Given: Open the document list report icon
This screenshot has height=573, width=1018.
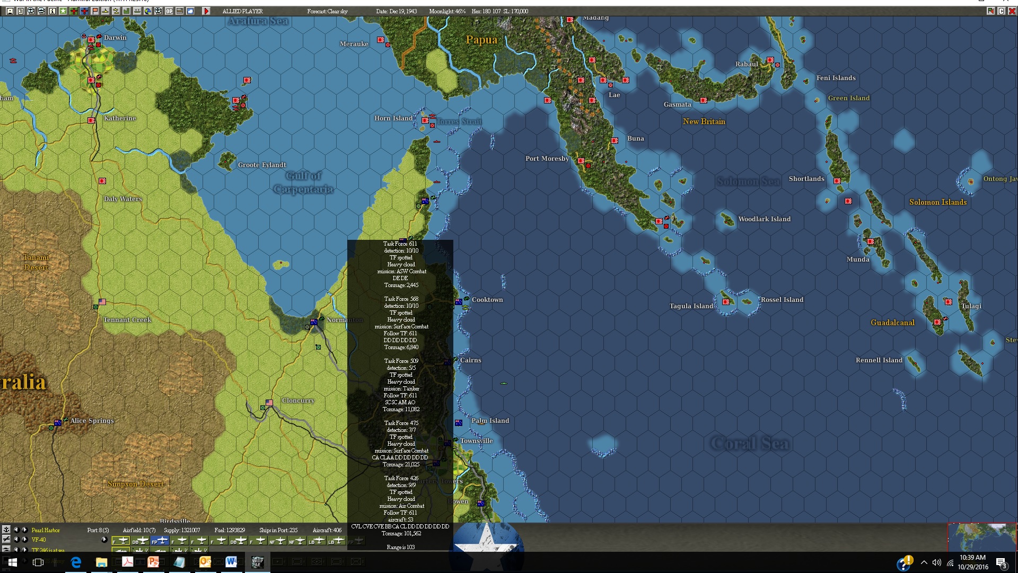Looking at the screenshot, I should click(x=21, y=11).
